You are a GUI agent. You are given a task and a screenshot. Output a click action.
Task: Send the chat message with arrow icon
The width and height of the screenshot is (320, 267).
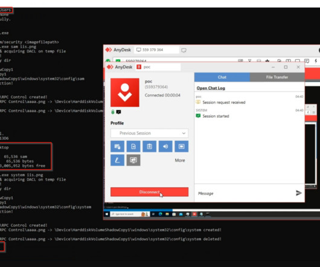299,193
